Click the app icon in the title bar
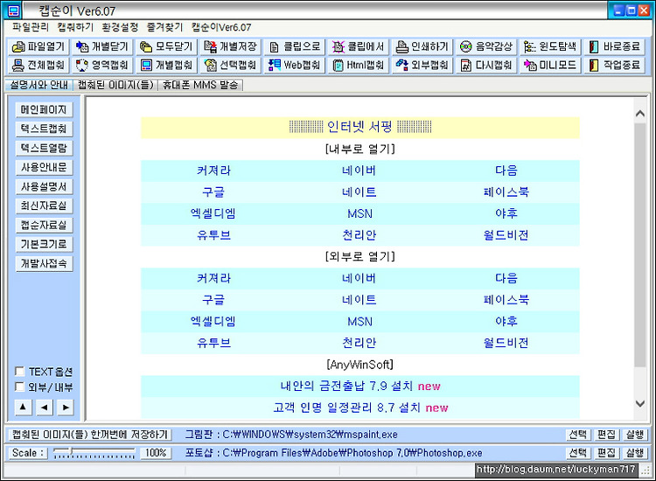 click(13, 10)
